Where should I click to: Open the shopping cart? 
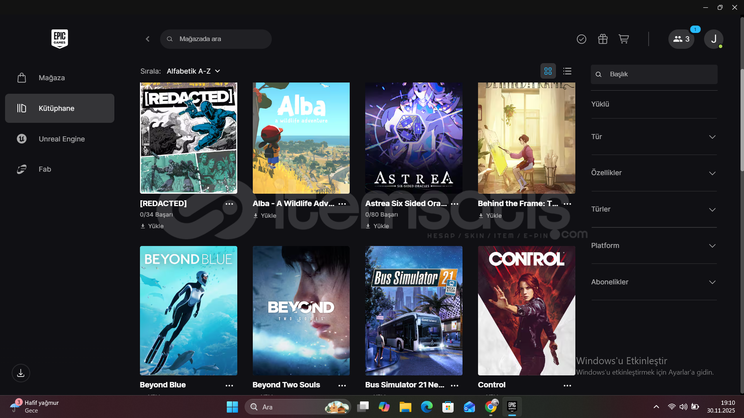click(623, 39)
